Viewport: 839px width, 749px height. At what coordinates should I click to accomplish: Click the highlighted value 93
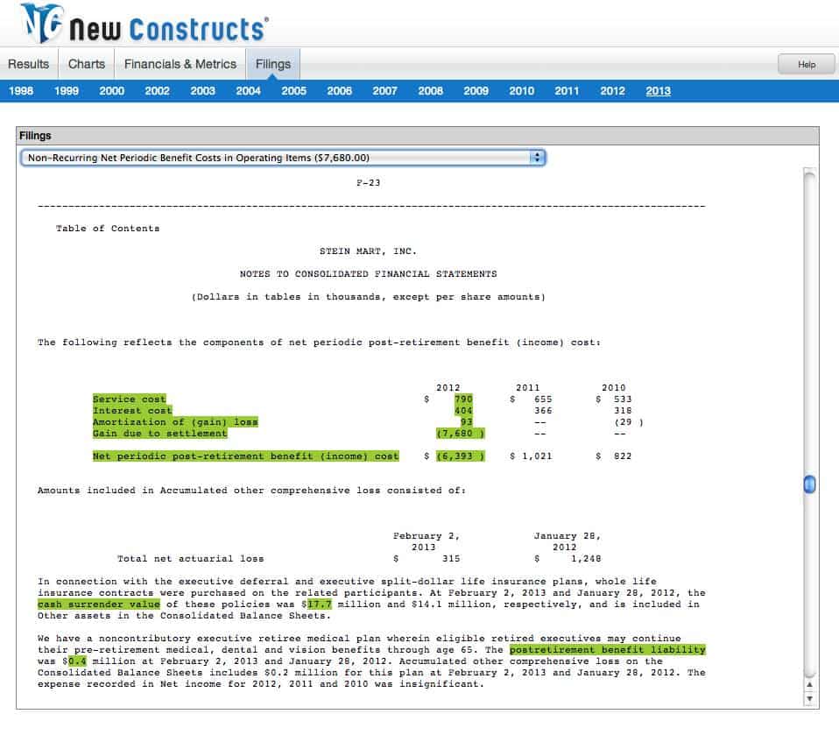click(467, 422)
